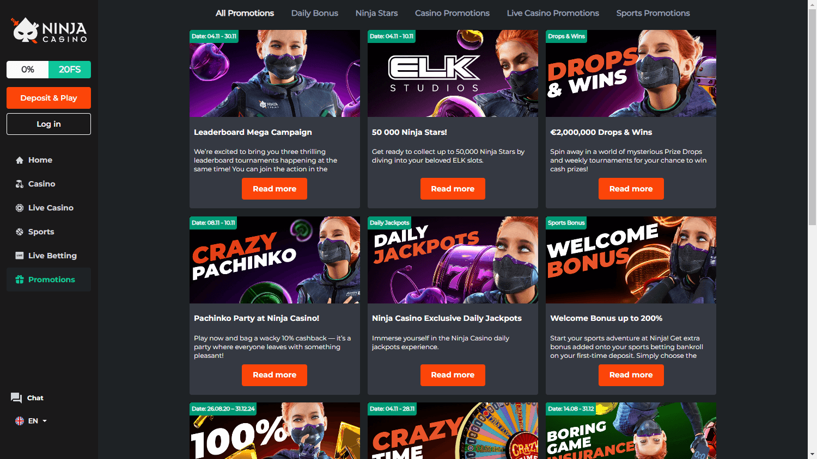Click the Log in button
Image resolution: width=817 pixels, height=459 pixels.
point(48,124)
